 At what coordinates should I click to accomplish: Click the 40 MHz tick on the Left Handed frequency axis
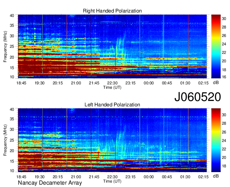[12, 109]
